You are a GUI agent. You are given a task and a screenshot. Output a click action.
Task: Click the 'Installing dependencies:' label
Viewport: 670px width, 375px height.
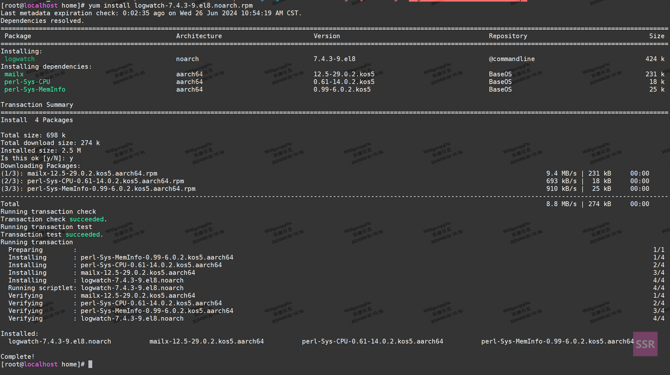46,67
